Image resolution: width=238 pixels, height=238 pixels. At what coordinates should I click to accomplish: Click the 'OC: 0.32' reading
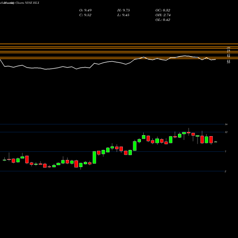click(x=163, y=10)
